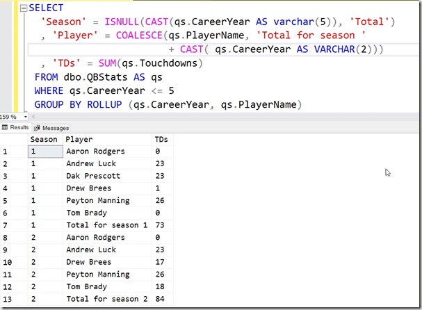Select row header number 13

(14, 299)
